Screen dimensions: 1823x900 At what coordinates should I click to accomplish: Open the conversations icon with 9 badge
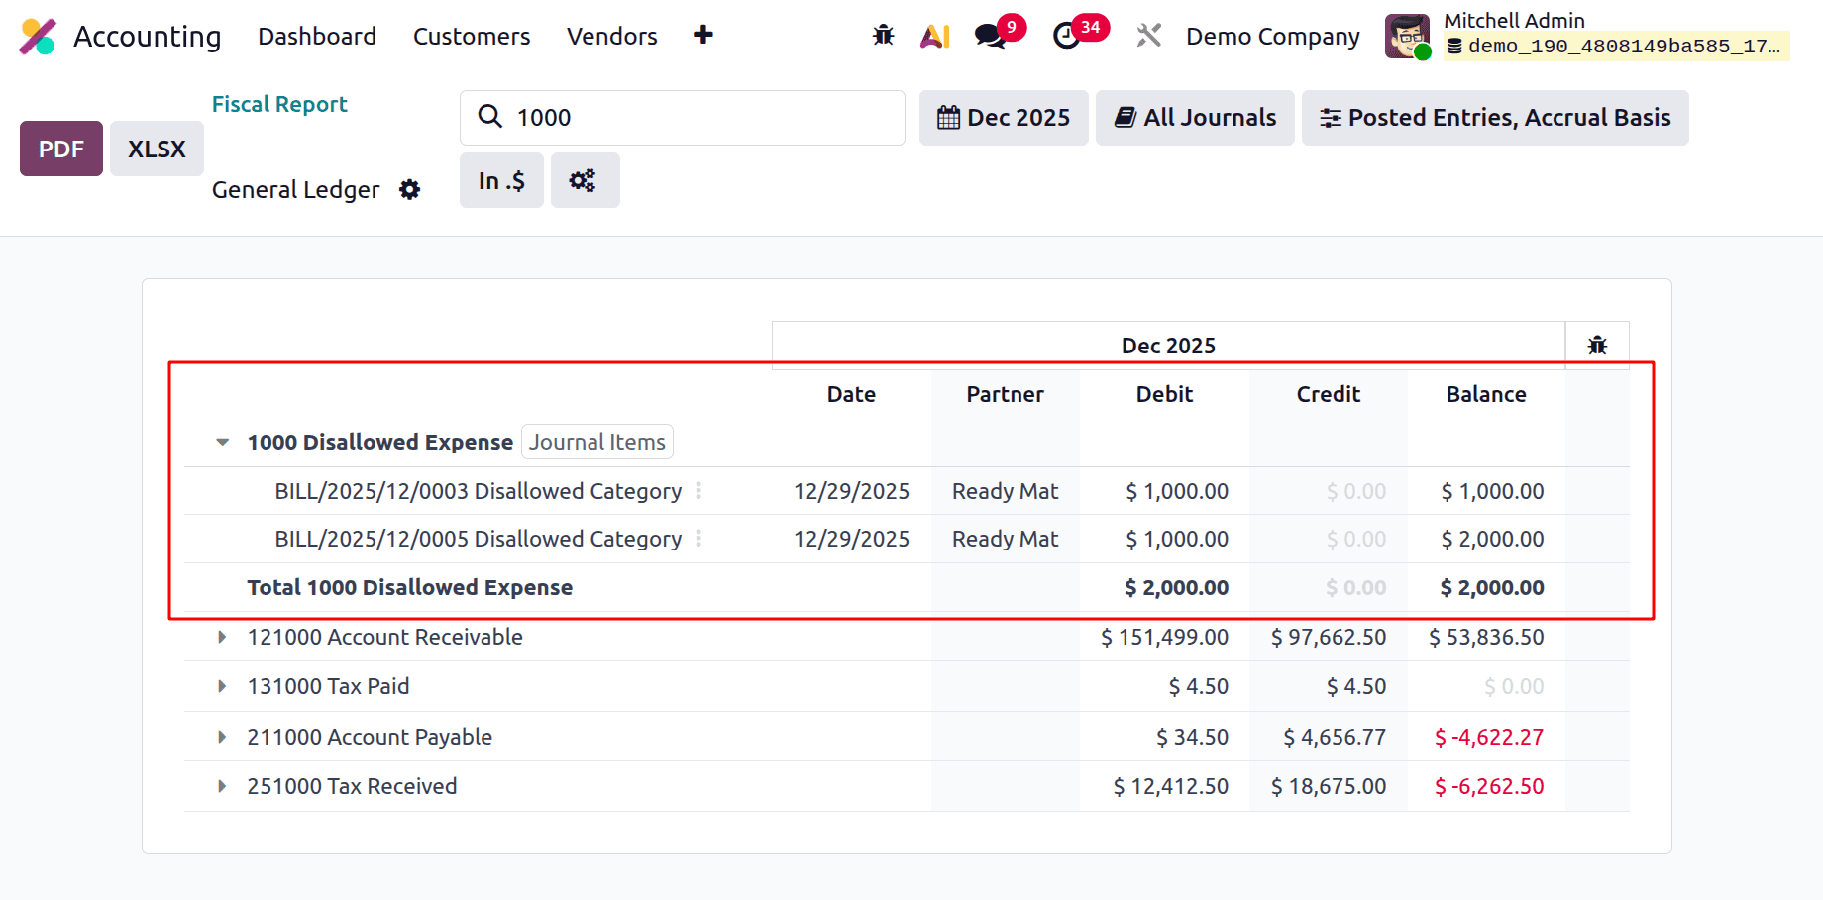pyautogui.click(x=990, y=37)
